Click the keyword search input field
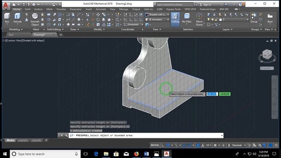Viewport: 281px width, 158px height. tap(175, 5)
